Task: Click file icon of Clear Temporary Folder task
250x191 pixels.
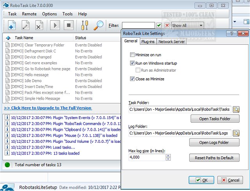Action: (x=7, y=45)
